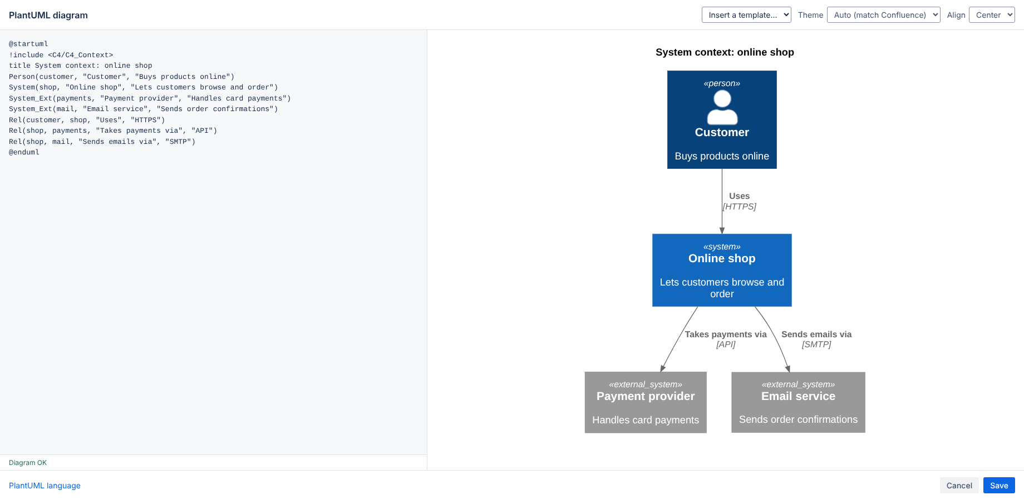This screenshot has height=500, width=1024.
Task: Select the 'Buys products online' Customer box
Action: [722, 119]
